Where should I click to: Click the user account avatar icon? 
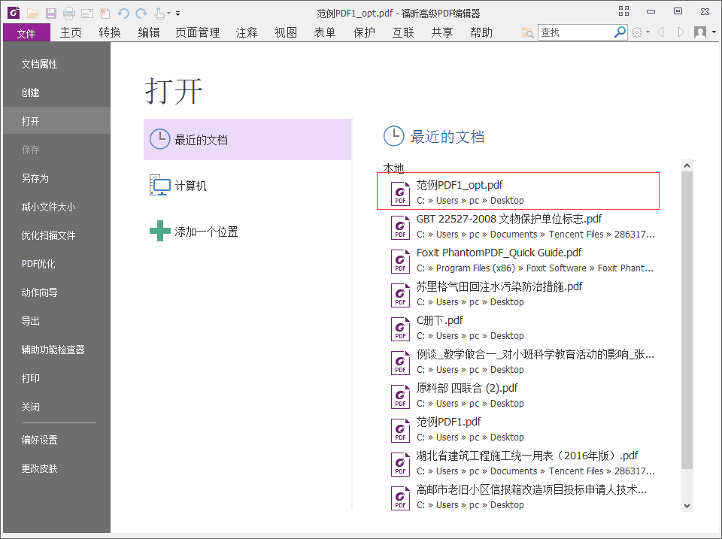click(700, 32)
